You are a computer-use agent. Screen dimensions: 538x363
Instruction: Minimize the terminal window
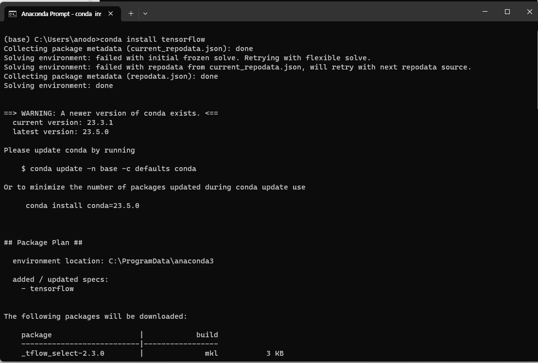coord(485,12)
